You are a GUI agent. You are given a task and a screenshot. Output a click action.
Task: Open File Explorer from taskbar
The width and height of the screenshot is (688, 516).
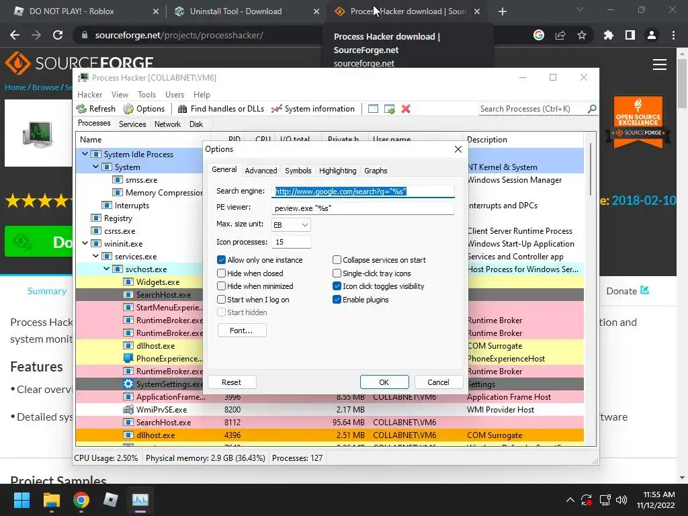52,500
